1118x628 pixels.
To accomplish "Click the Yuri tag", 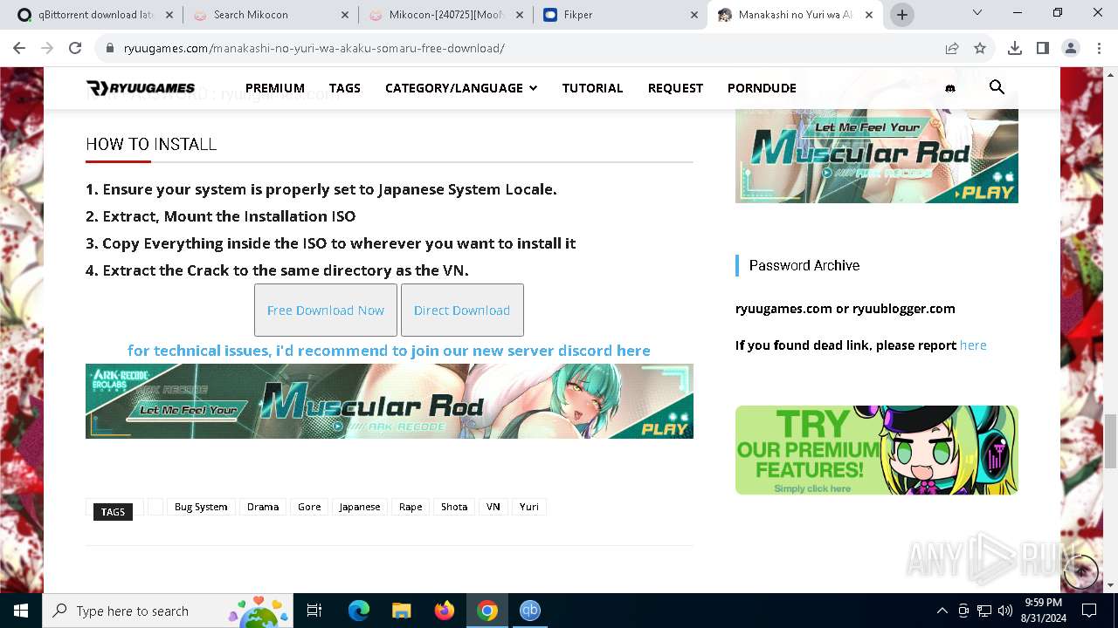I will (x=529, y=507).
